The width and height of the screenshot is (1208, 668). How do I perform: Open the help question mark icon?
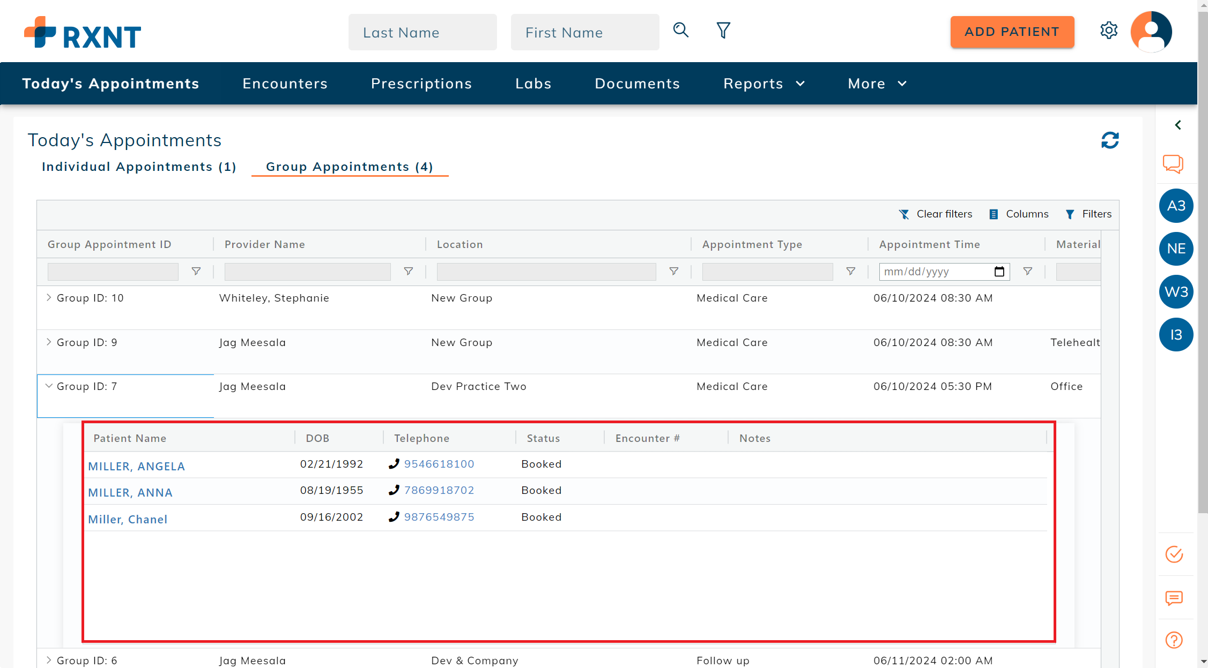coord(1174,640)
